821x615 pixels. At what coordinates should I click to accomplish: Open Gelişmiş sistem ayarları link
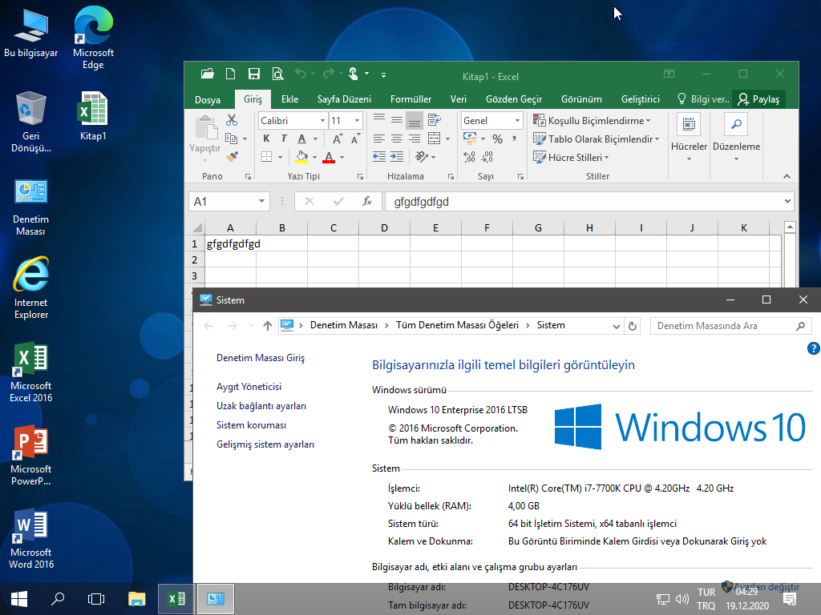(265, 444)
